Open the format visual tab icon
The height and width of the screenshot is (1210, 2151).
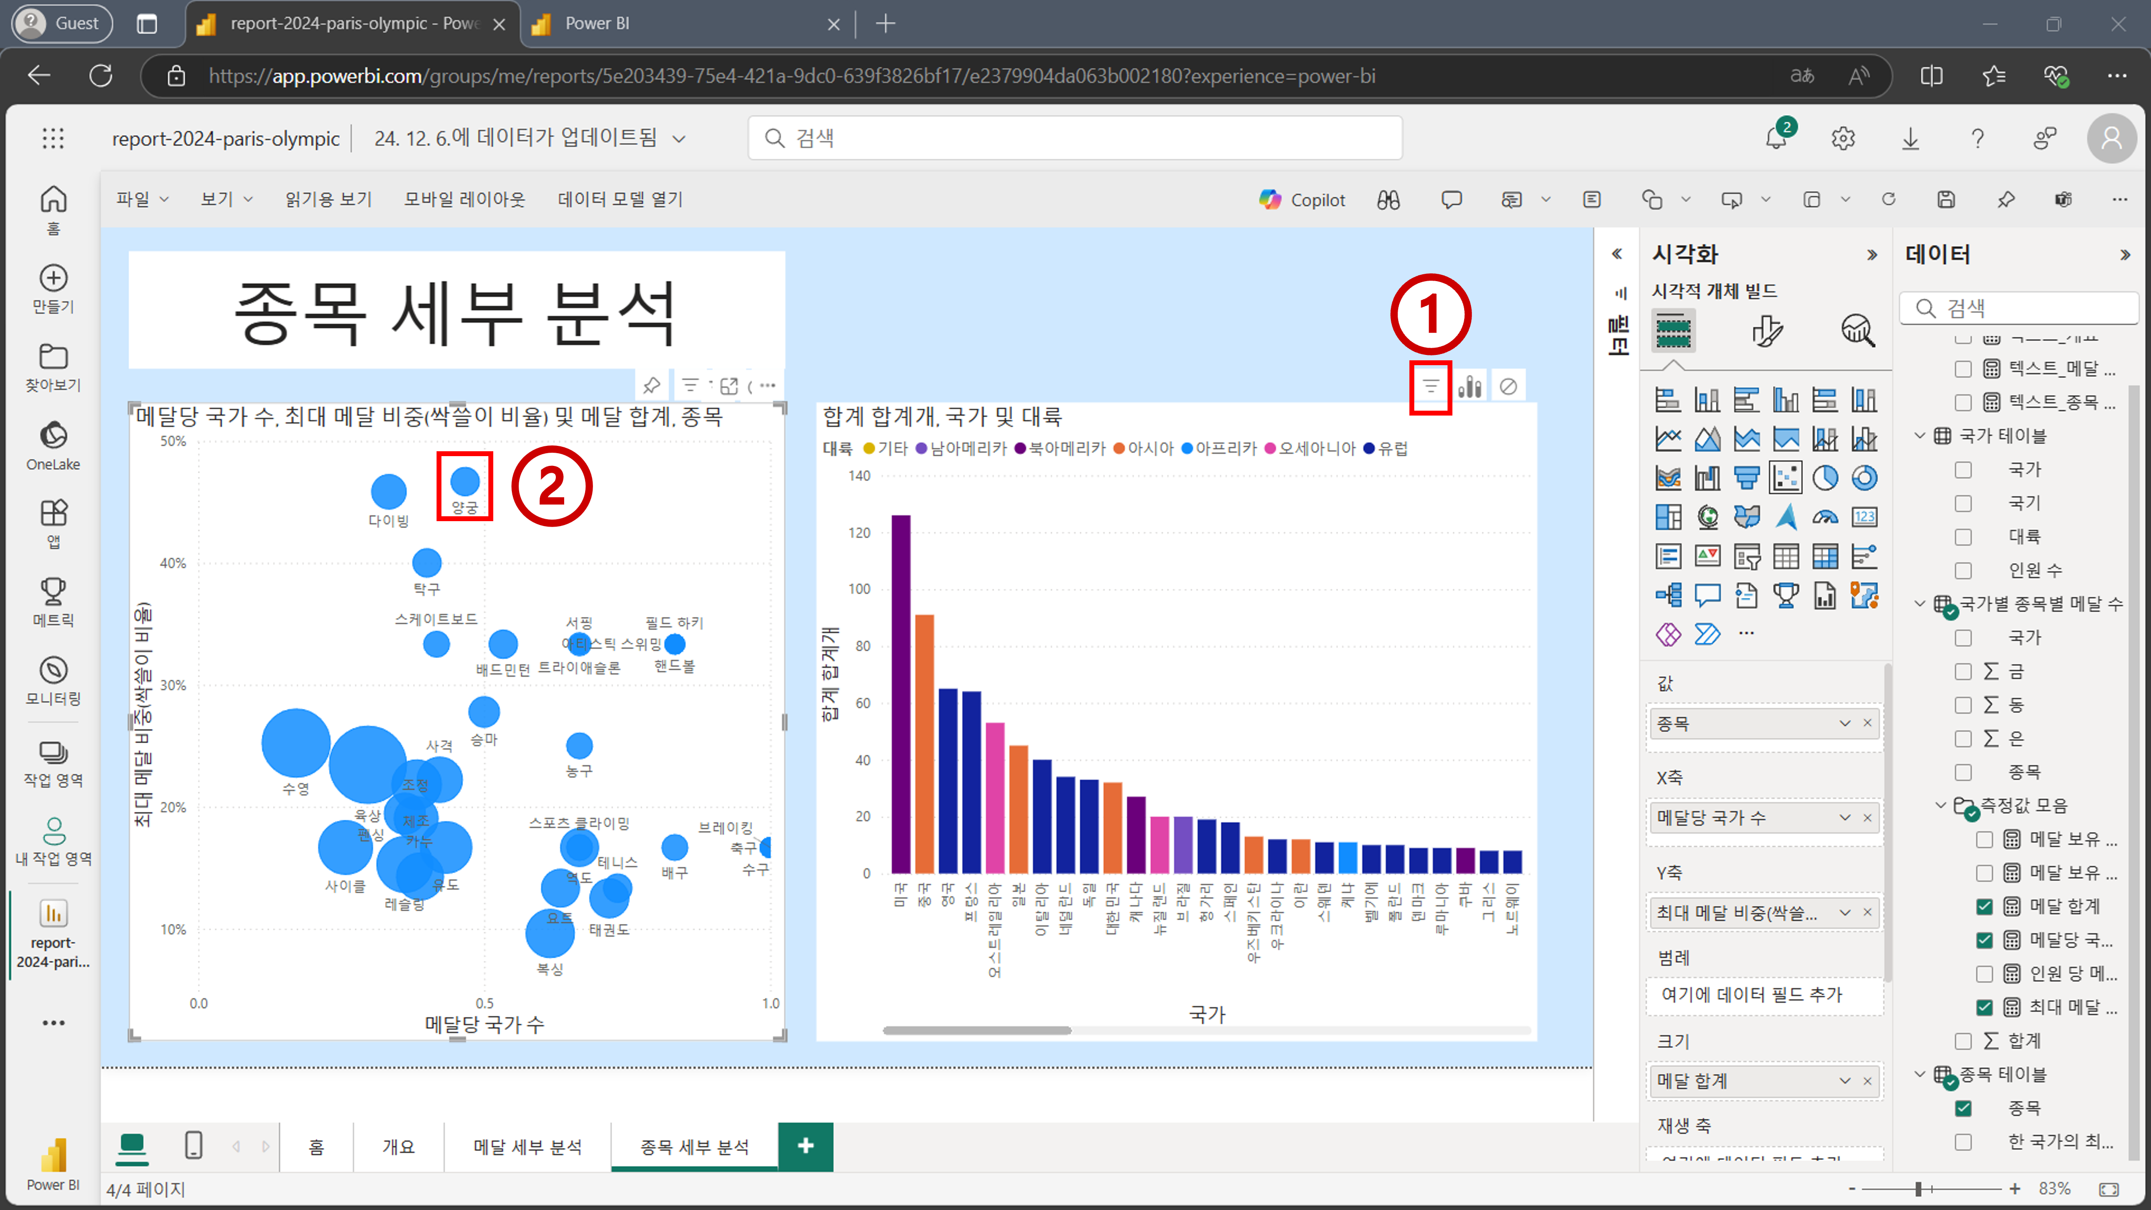pos(1766,330)
